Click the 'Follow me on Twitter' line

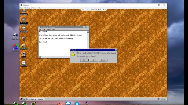click(56, 38)
